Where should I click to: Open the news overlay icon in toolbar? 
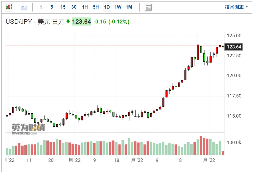point(148,7)
